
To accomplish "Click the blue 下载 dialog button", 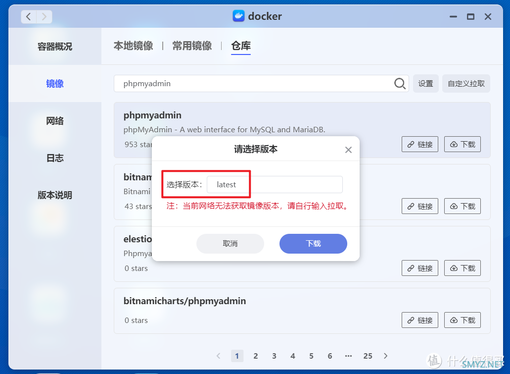I will pyautogui.click(x=313, y=244).
